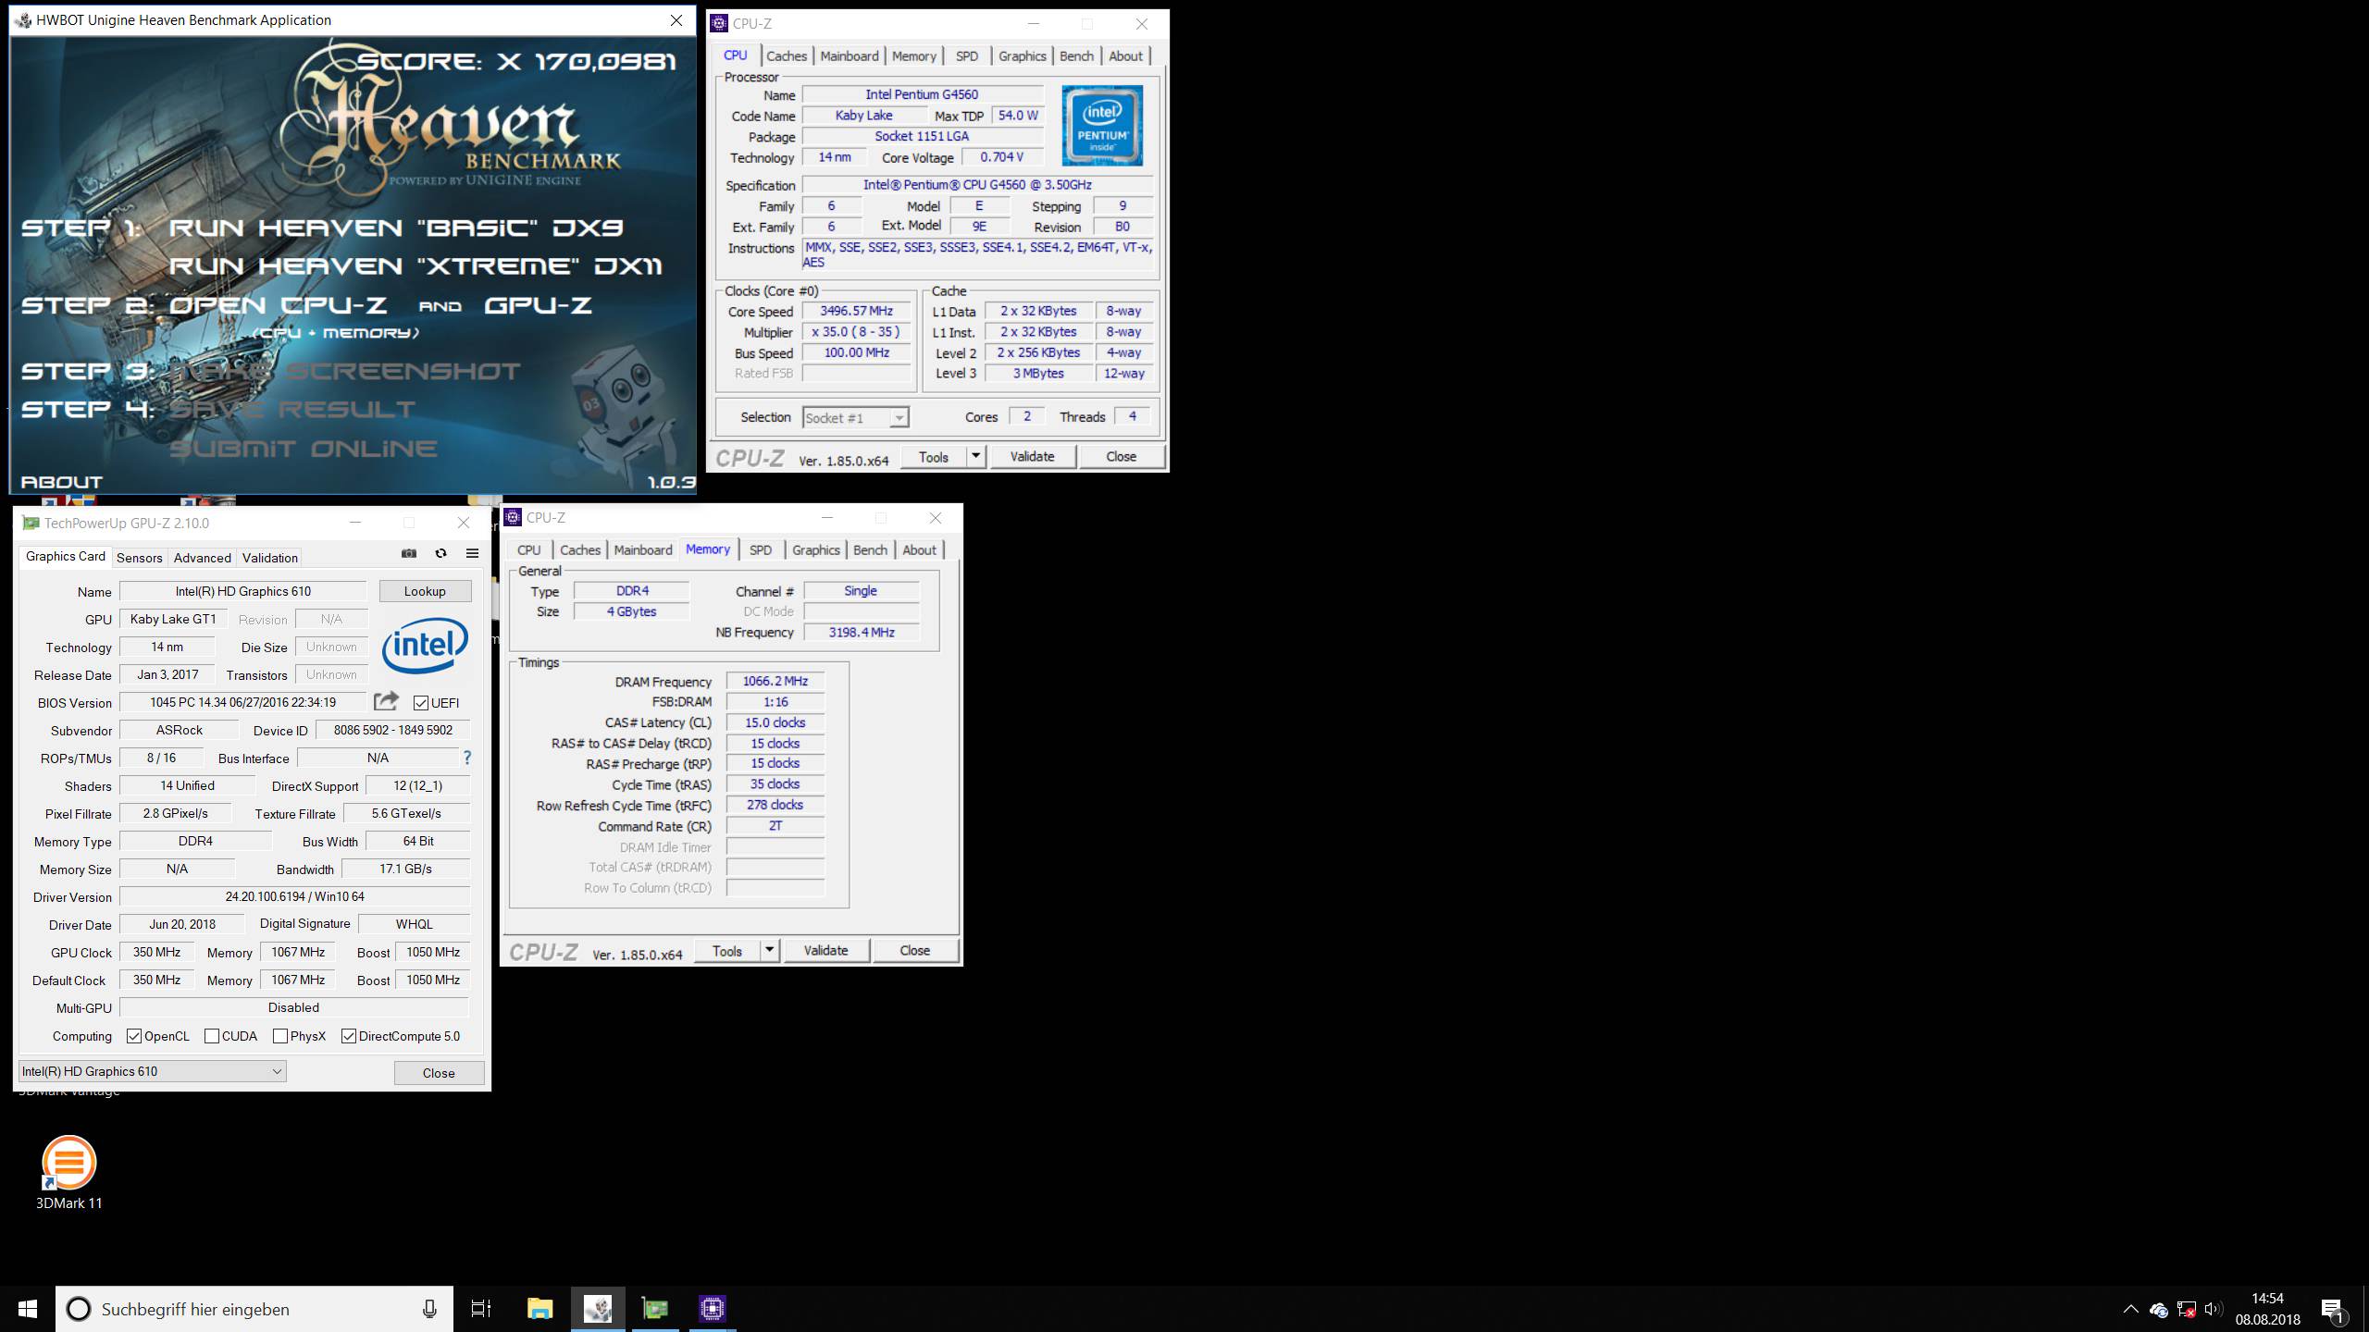Click ABOUT in the Heaven benchmark app
2369x1332 pixels.
pos(62,482)
